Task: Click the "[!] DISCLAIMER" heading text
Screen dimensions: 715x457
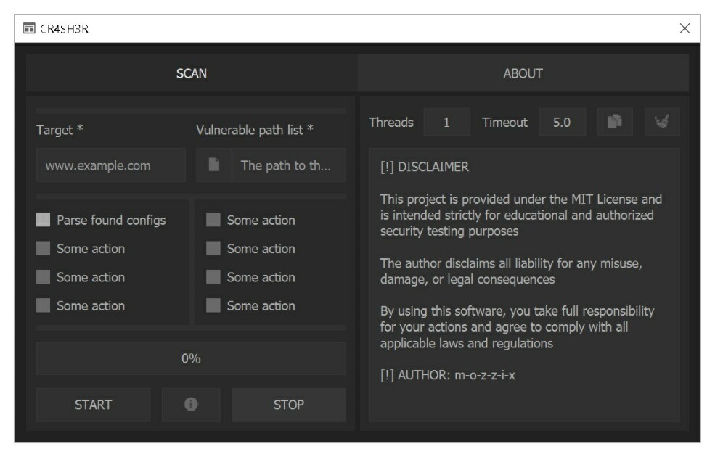Action: coord(424,167)
